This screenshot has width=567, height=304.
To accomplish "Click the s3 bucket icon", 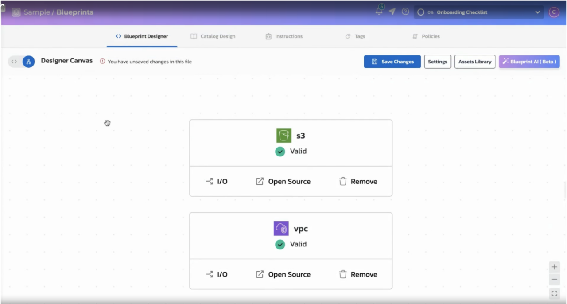I will point(283,136).
